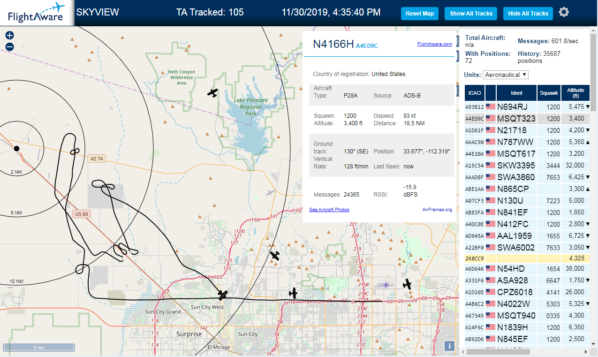Select the N21718 aircraft row
The width and height of the screenshot is (598, 357).
527,130
